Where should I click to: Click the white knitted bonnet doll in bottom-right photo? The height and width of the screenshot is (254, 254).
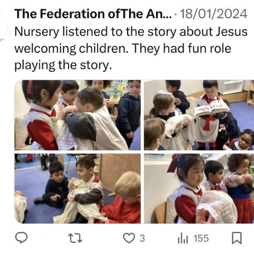pos(217,207)
